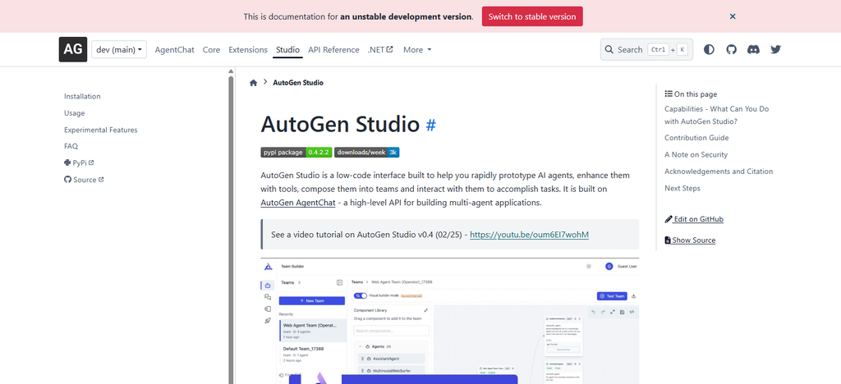Screen dimensions: 841x384
Task: Select Default Team_17388 recent item
Action: click(x=313, y=354)
